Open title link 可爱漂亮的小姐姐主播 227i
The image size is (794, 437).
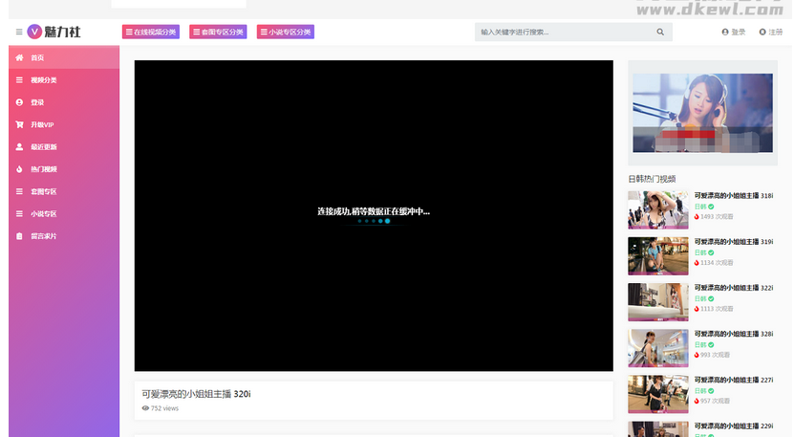(x=734, y=380)
